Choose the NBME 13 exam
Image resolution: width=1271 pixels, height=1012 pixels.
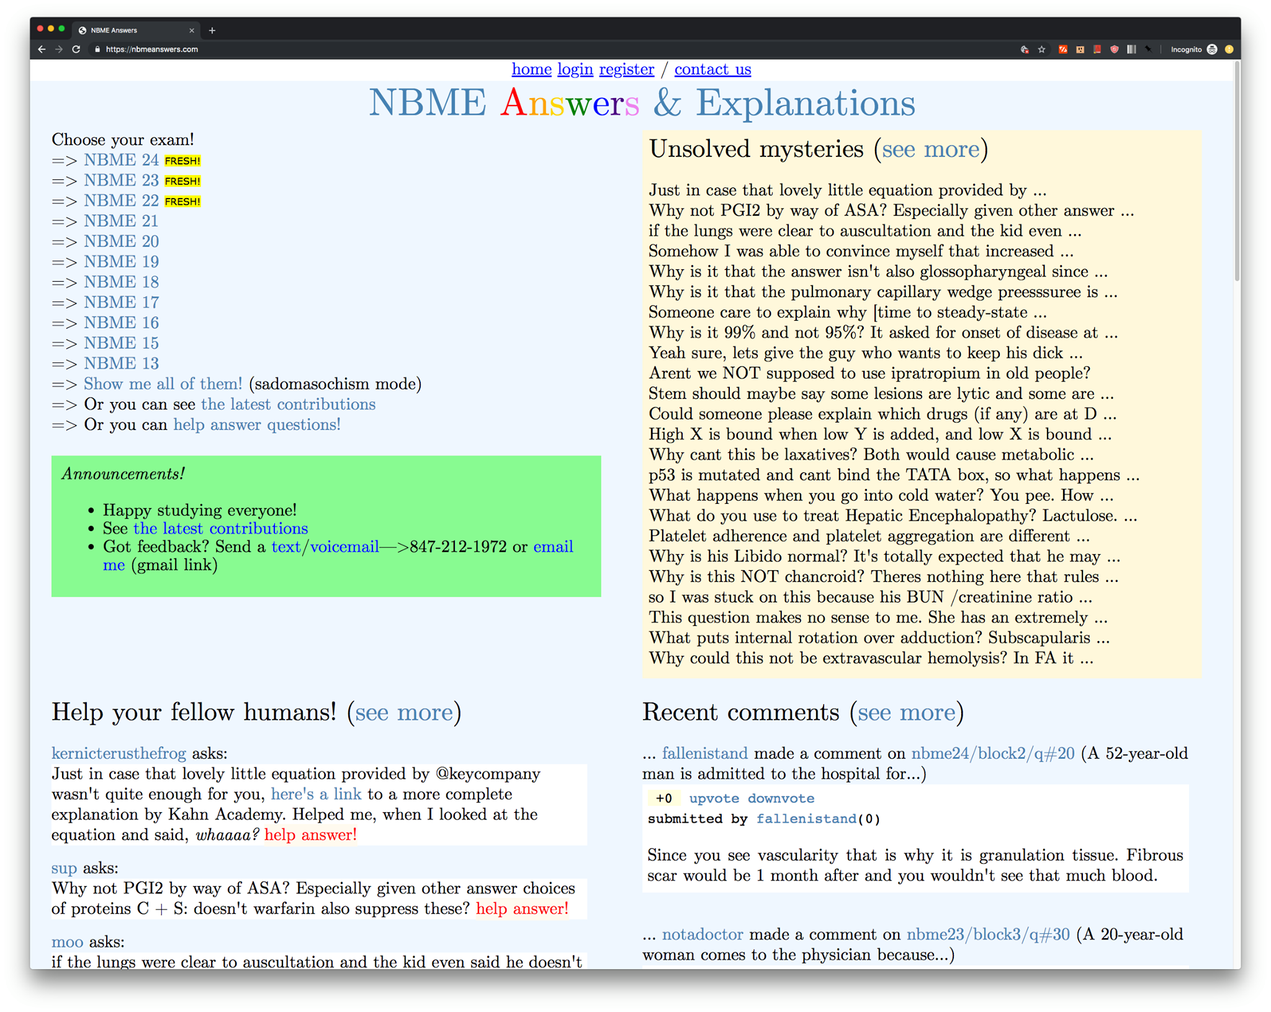coord(122,364)
